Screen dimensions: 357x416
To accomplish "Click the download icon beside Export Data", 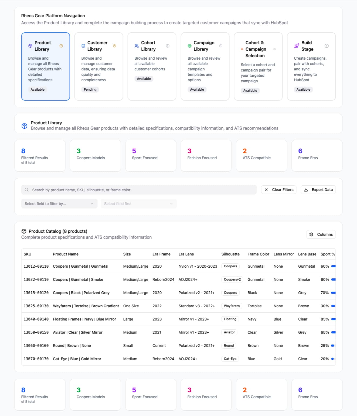I will [306, 190].
